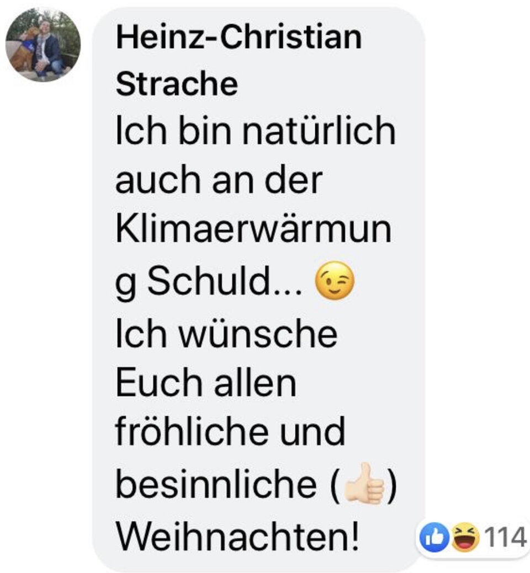This screenshot has height=573, width=530.
Task: Click the text 'auch an der'
Action: click(219, 180)
